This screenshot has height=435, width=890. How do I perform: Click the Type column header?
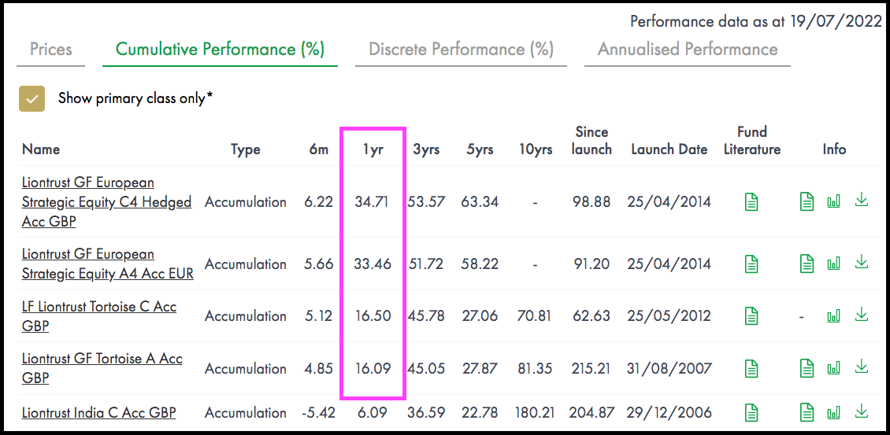(245, 149)
